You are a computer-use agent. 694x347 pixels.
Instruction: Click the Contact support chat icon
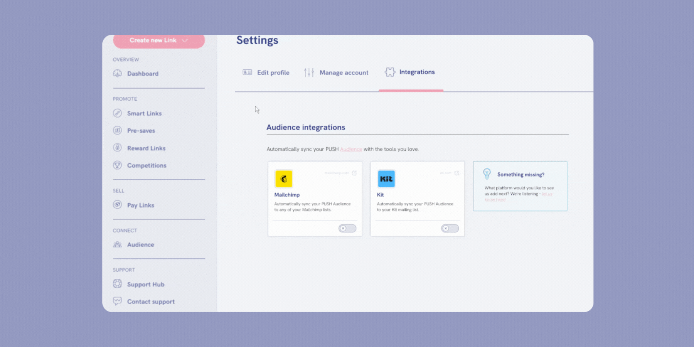point(117,301)
